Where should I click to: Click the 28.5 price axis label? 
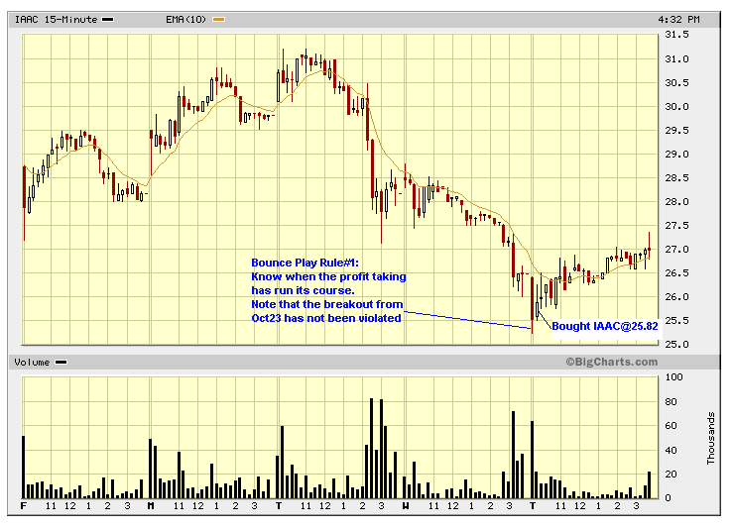point(676,178)
